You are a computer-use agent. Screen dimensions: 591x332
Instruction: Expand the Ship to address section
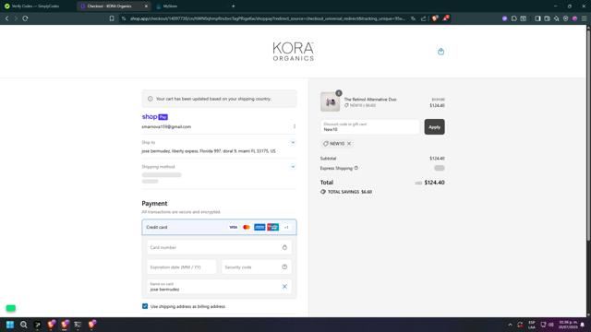[x=293, y=143]
